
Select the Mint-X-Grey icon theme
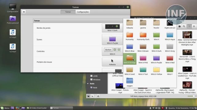click(170, 48)
